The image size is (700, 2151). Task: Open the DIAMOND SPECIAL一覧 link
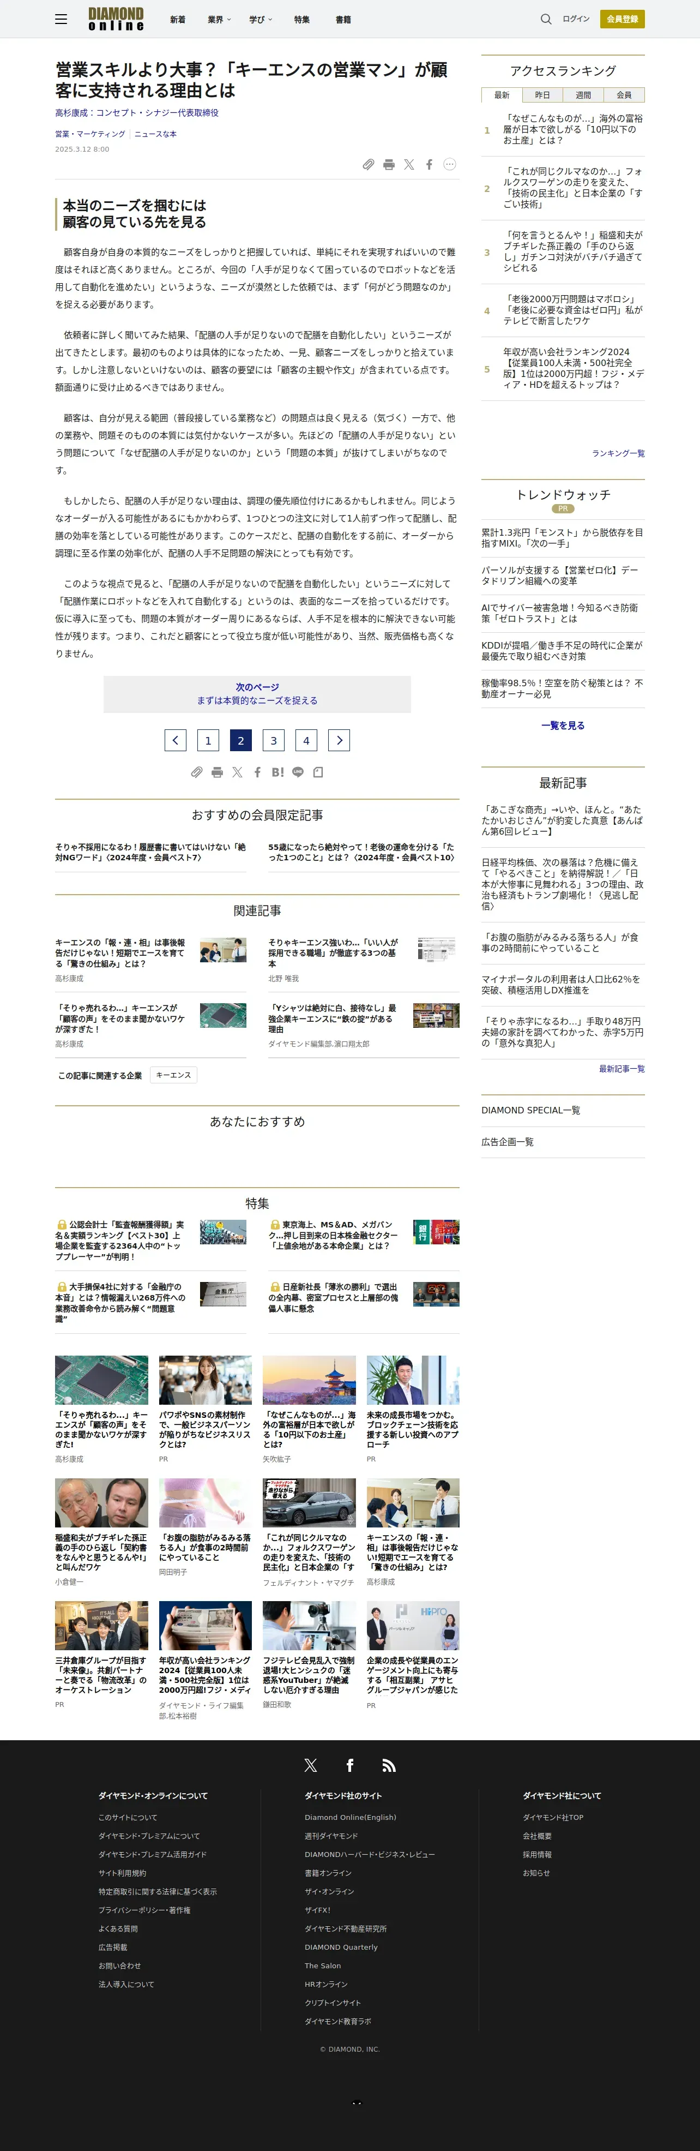[530, 1111]
